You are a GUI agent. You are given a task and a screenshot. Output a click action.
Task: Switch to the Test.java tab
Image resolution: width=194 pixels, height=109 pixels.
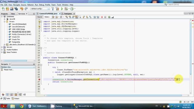point(68,14)
